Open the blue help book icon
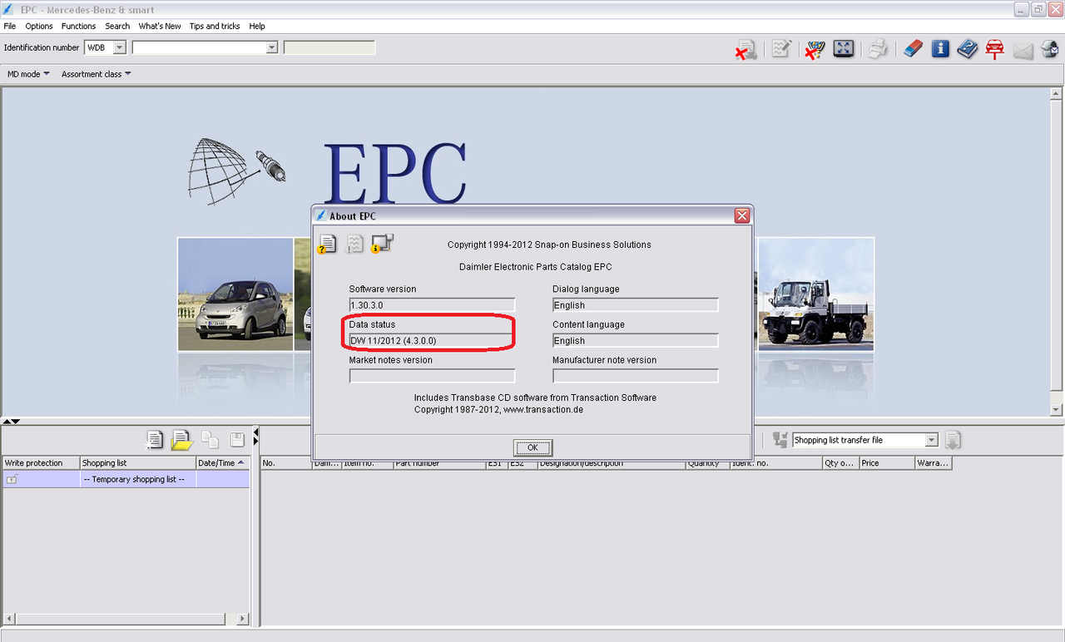 click(968, 49)
